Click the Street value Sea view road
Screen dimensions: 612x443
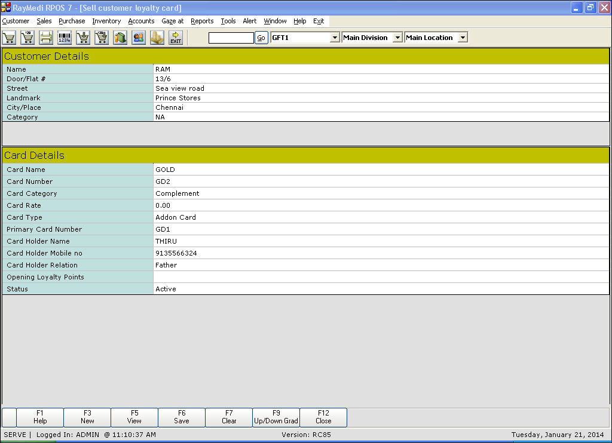179,88
